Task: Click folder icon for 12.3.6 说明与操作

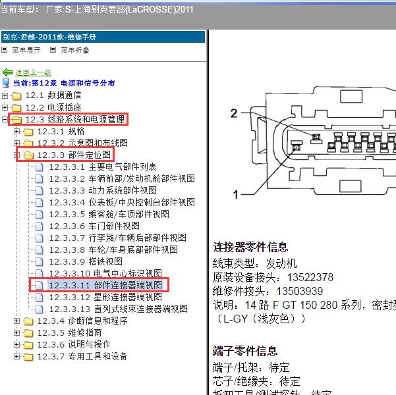Action: [28, 345]
